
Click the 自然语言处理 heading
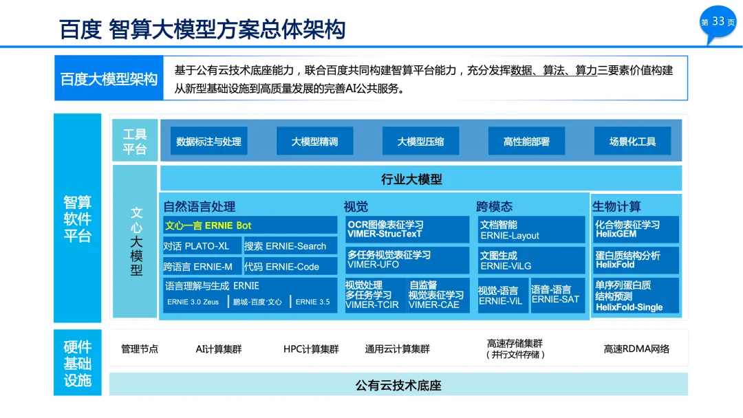tap(199, 206)
